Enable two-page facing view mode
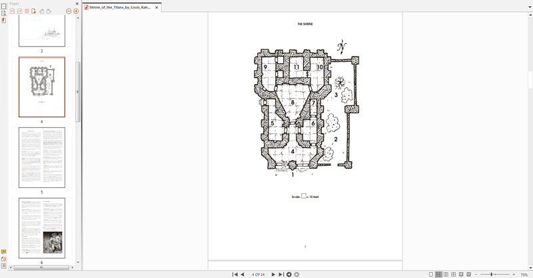 [x=446, y=275]
